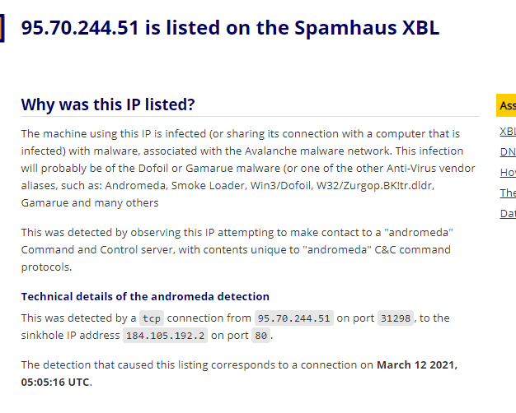This screenshot has width=516, height=413.
Task: Click the port 31298 code box
Action: click(396, 318)
